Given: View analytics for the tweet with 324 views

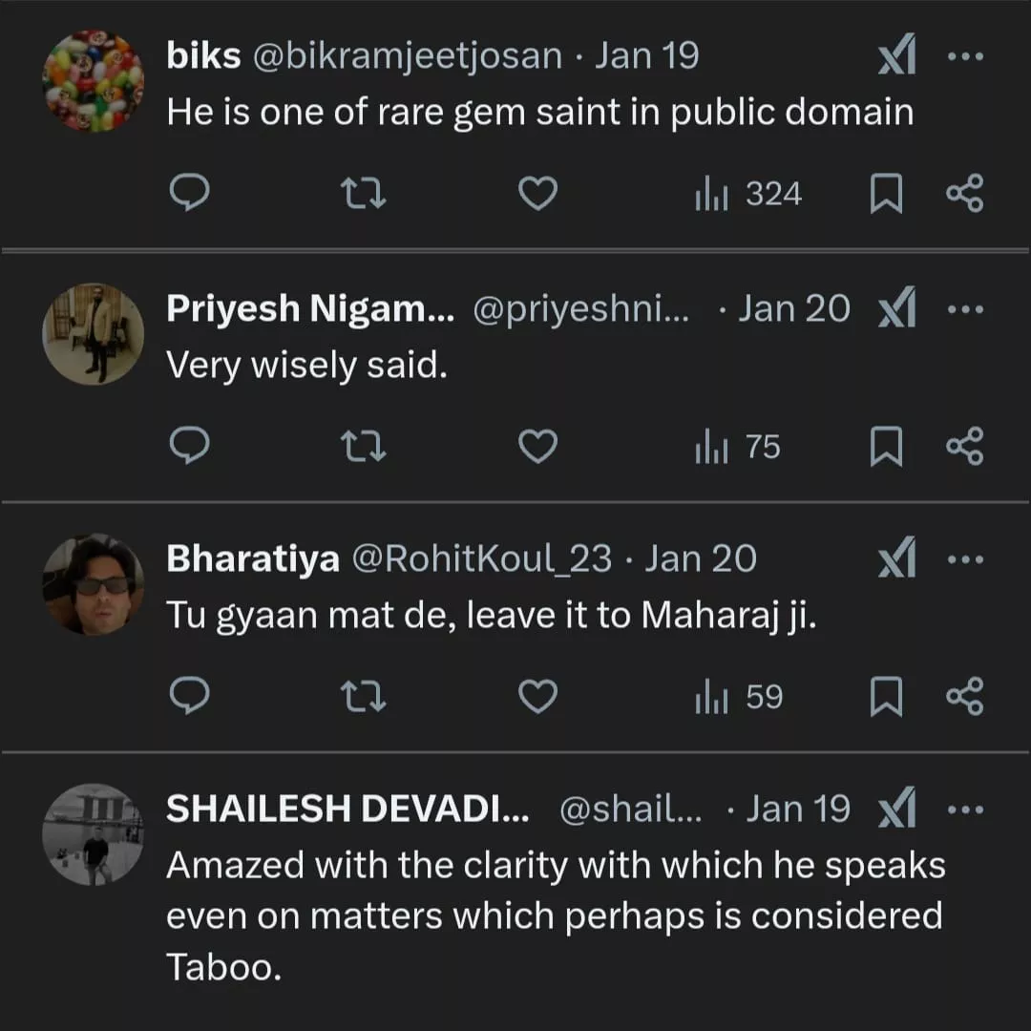Looking at the screenshot, I should pos(748,195).
